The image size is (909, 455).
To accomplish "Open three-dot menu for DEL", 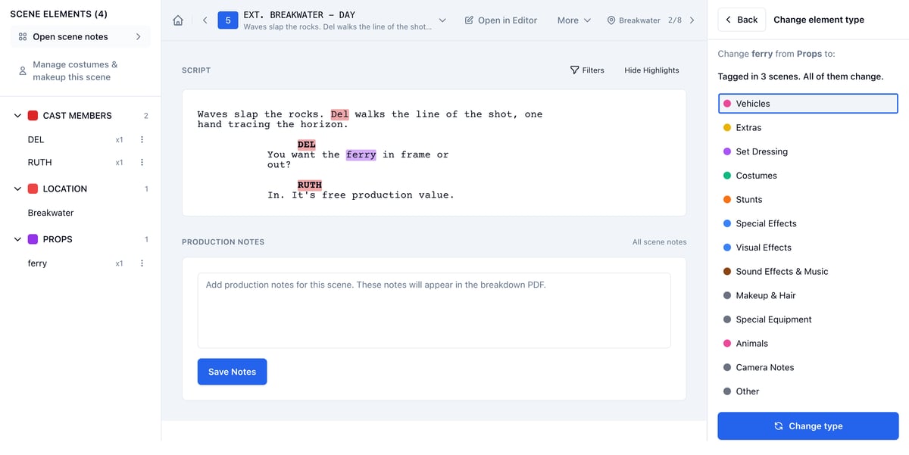I will (x=142, y=140).
